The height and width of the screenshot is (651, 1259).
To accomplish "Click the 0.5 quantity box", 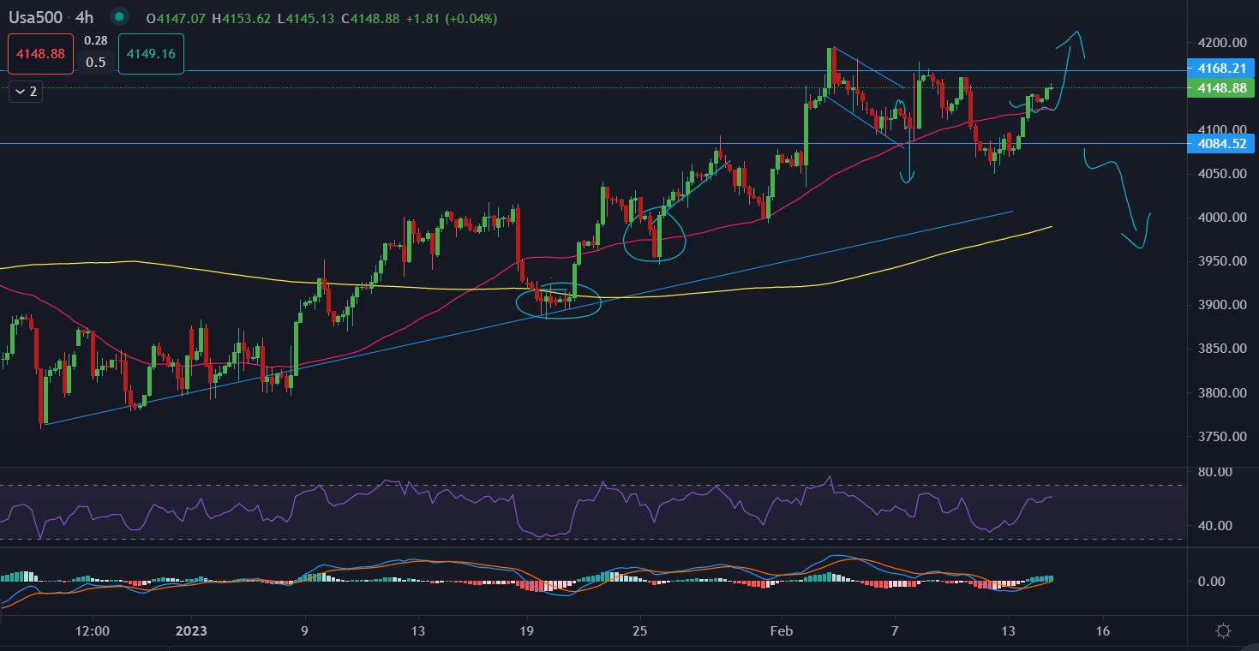I will click(x=96, y=63).
